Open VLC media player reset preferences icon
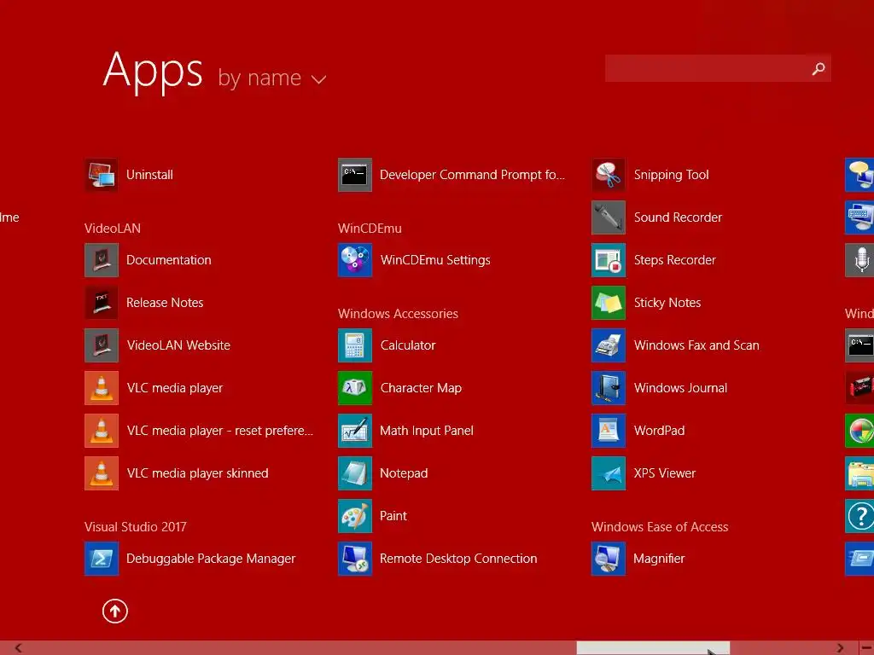The height and width of the screenshot is (655, 874). 101,431
